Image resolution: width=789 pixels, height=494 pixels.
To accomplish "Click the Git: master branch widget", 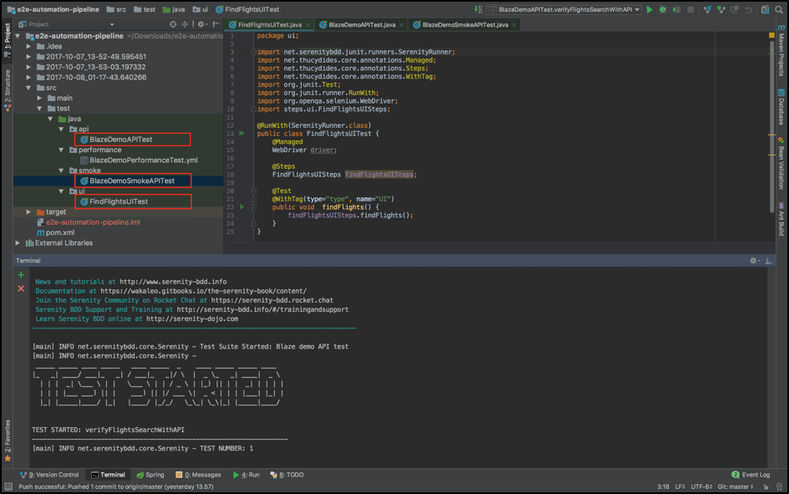I will (736, 486).
